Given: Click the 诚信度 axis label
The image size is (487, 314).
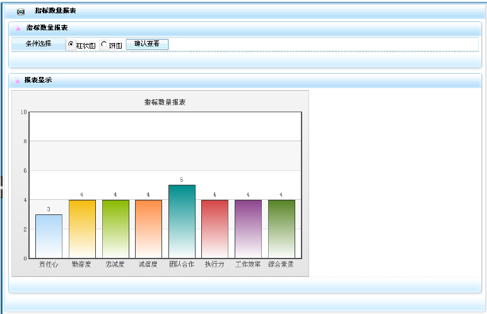Looking at the screenshot, I should click(148, 264).
